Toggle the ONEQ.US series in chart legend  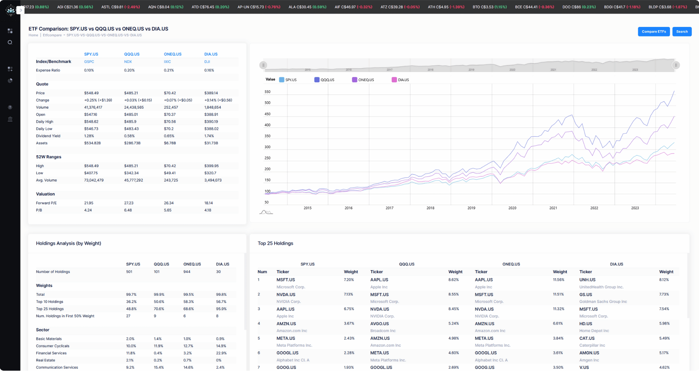pyautogui.click(x=363, y=80)
